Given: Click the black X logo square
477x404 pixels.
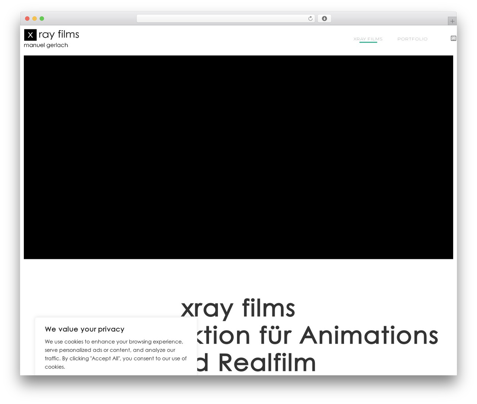Looking at the screenshot, I should click(x=30, y=35).
